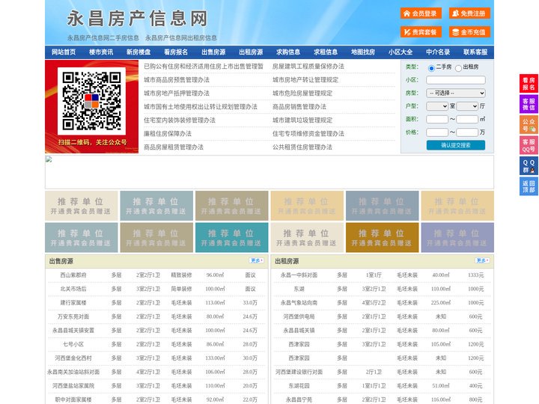Open the 东湖 rental listing
This screenshot has width=539, height=404.
pos(299,289)
